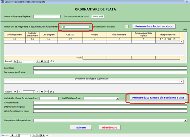The height and width of the screenshot is (137, 190).
Task: Go to previous record in engagement table navigator
Action: pos(20,61)
